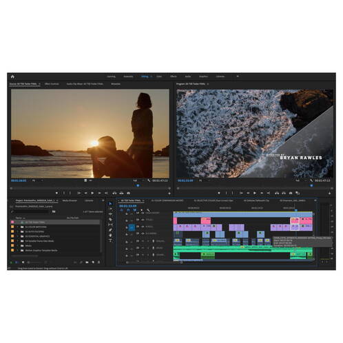Viewport: 343px width, 343px height.
Task: Open Comparison View in Program monitor
Action: point(298,193)
